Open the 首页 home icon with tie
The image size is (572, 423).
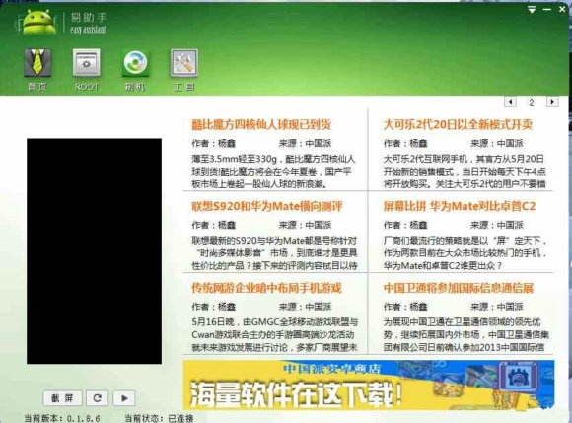pos(37,63)
